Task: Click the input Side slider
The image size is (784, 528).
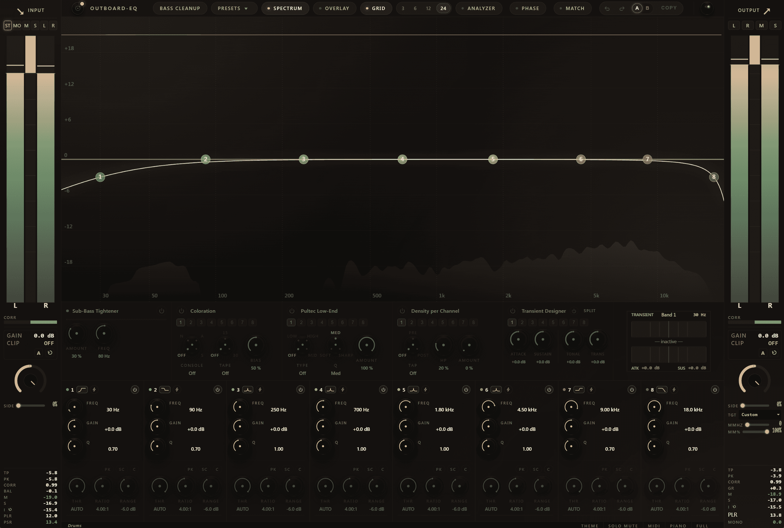Action: (31, 405)
